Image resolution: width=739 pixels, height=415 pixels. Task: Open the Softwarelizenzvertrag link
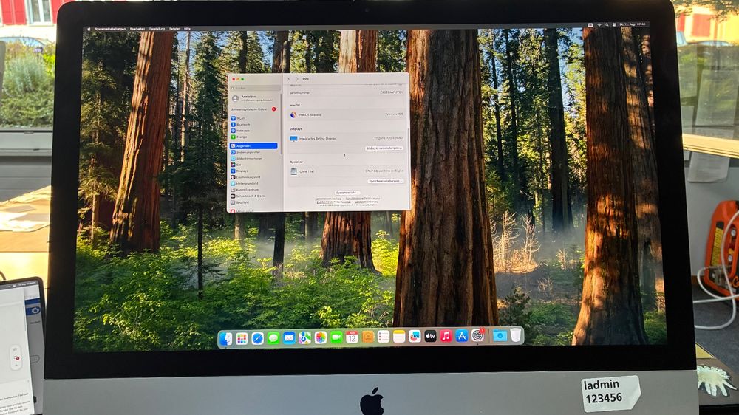(x=328, y=199)
